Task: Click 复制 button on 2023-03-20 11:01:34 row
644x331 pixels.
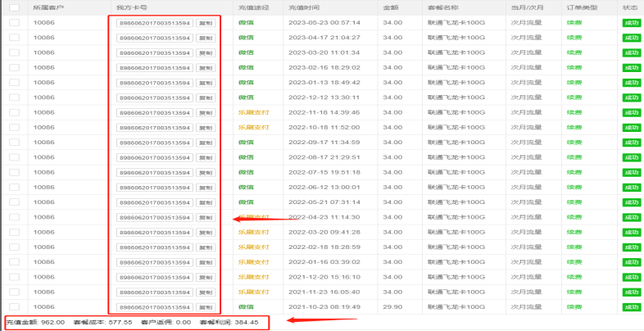Action: pos(206,53)
